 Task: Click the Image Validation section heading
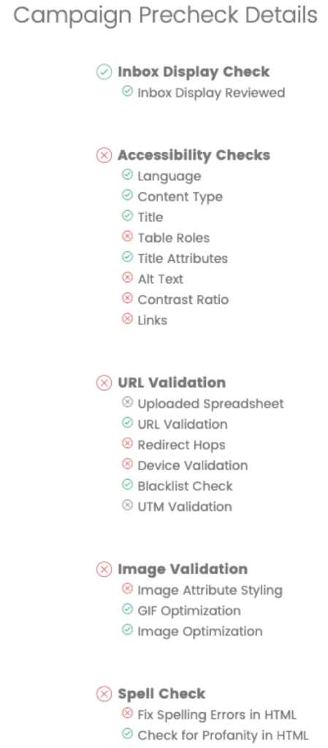coord(183,570)
